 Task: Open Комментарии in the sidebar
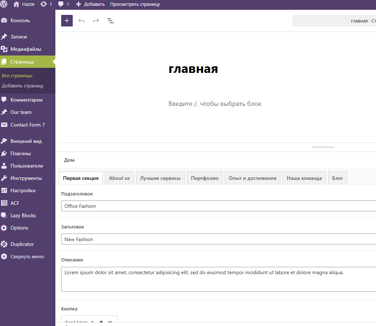[x=28, y=100]
